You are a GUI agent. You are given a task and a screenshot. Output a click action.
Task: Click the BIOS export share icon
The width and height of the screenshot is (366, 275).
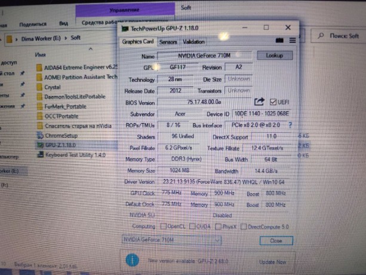(259, 102)
